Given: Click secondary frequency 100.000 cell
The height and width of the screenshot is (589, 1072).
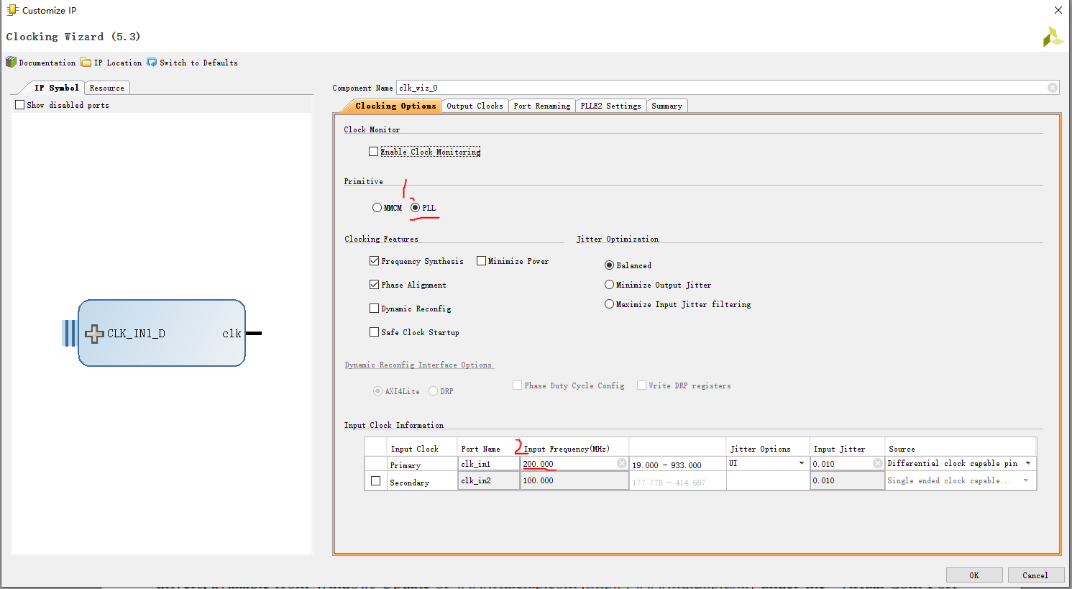Looking at the screenshot, I should (574, 480).
